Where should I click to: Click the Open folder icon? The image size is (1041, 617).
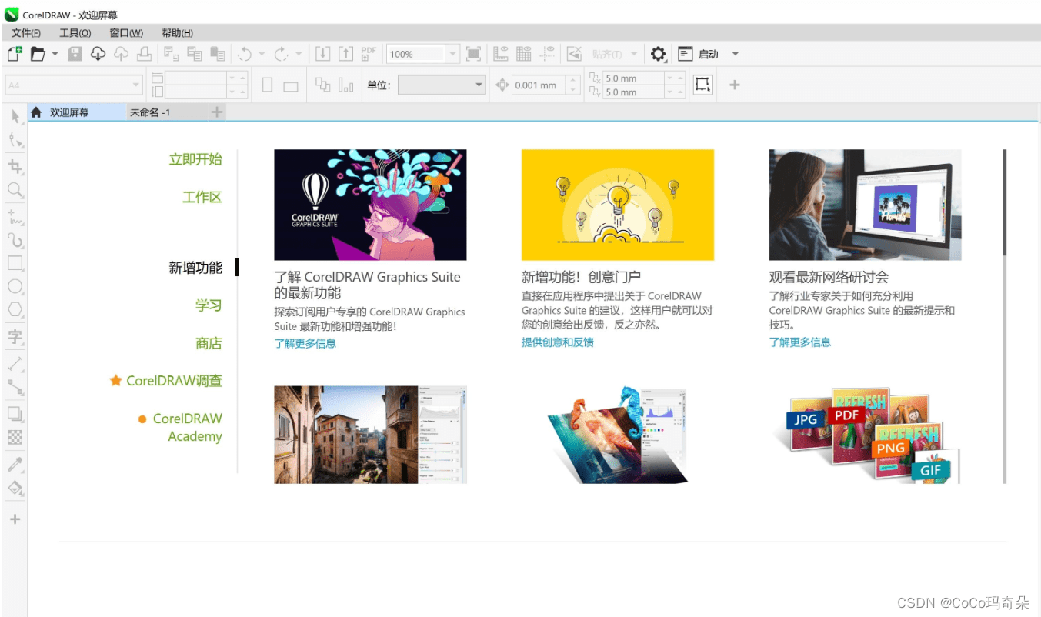[37, 54]
